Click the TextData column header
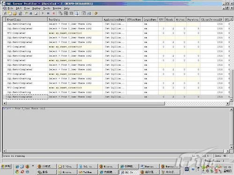The width and height of the screenshot is (234, 175). click(75, 20)
